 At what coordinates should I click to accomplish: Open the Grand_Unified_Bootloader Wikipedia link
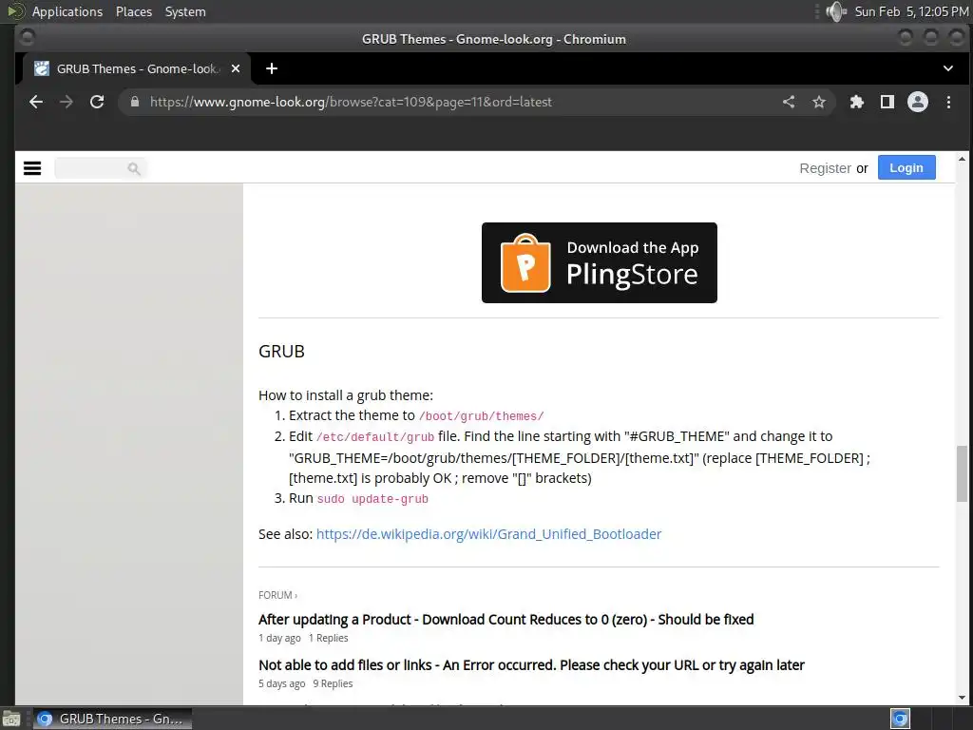point(489,534)
